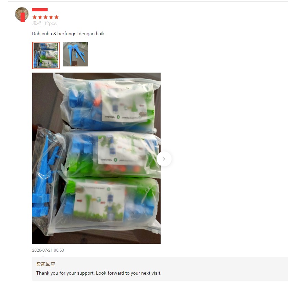Click the review timestamp 2020-07-21 06:53
288x288 pixels.
48,250
